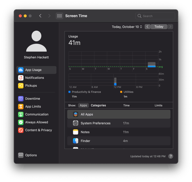Go to the next day arrow

170,27
